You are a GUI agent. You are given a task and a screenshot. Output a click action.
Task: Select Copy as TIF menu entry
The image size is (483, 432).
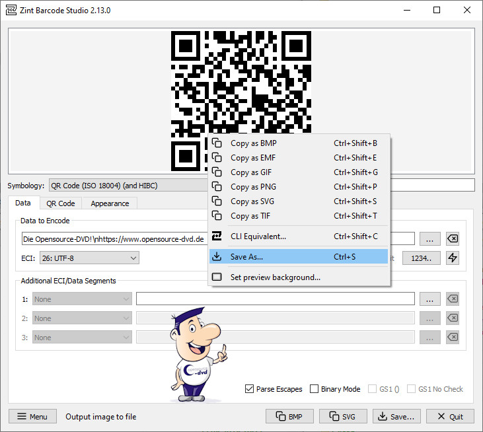click(250, 216)
